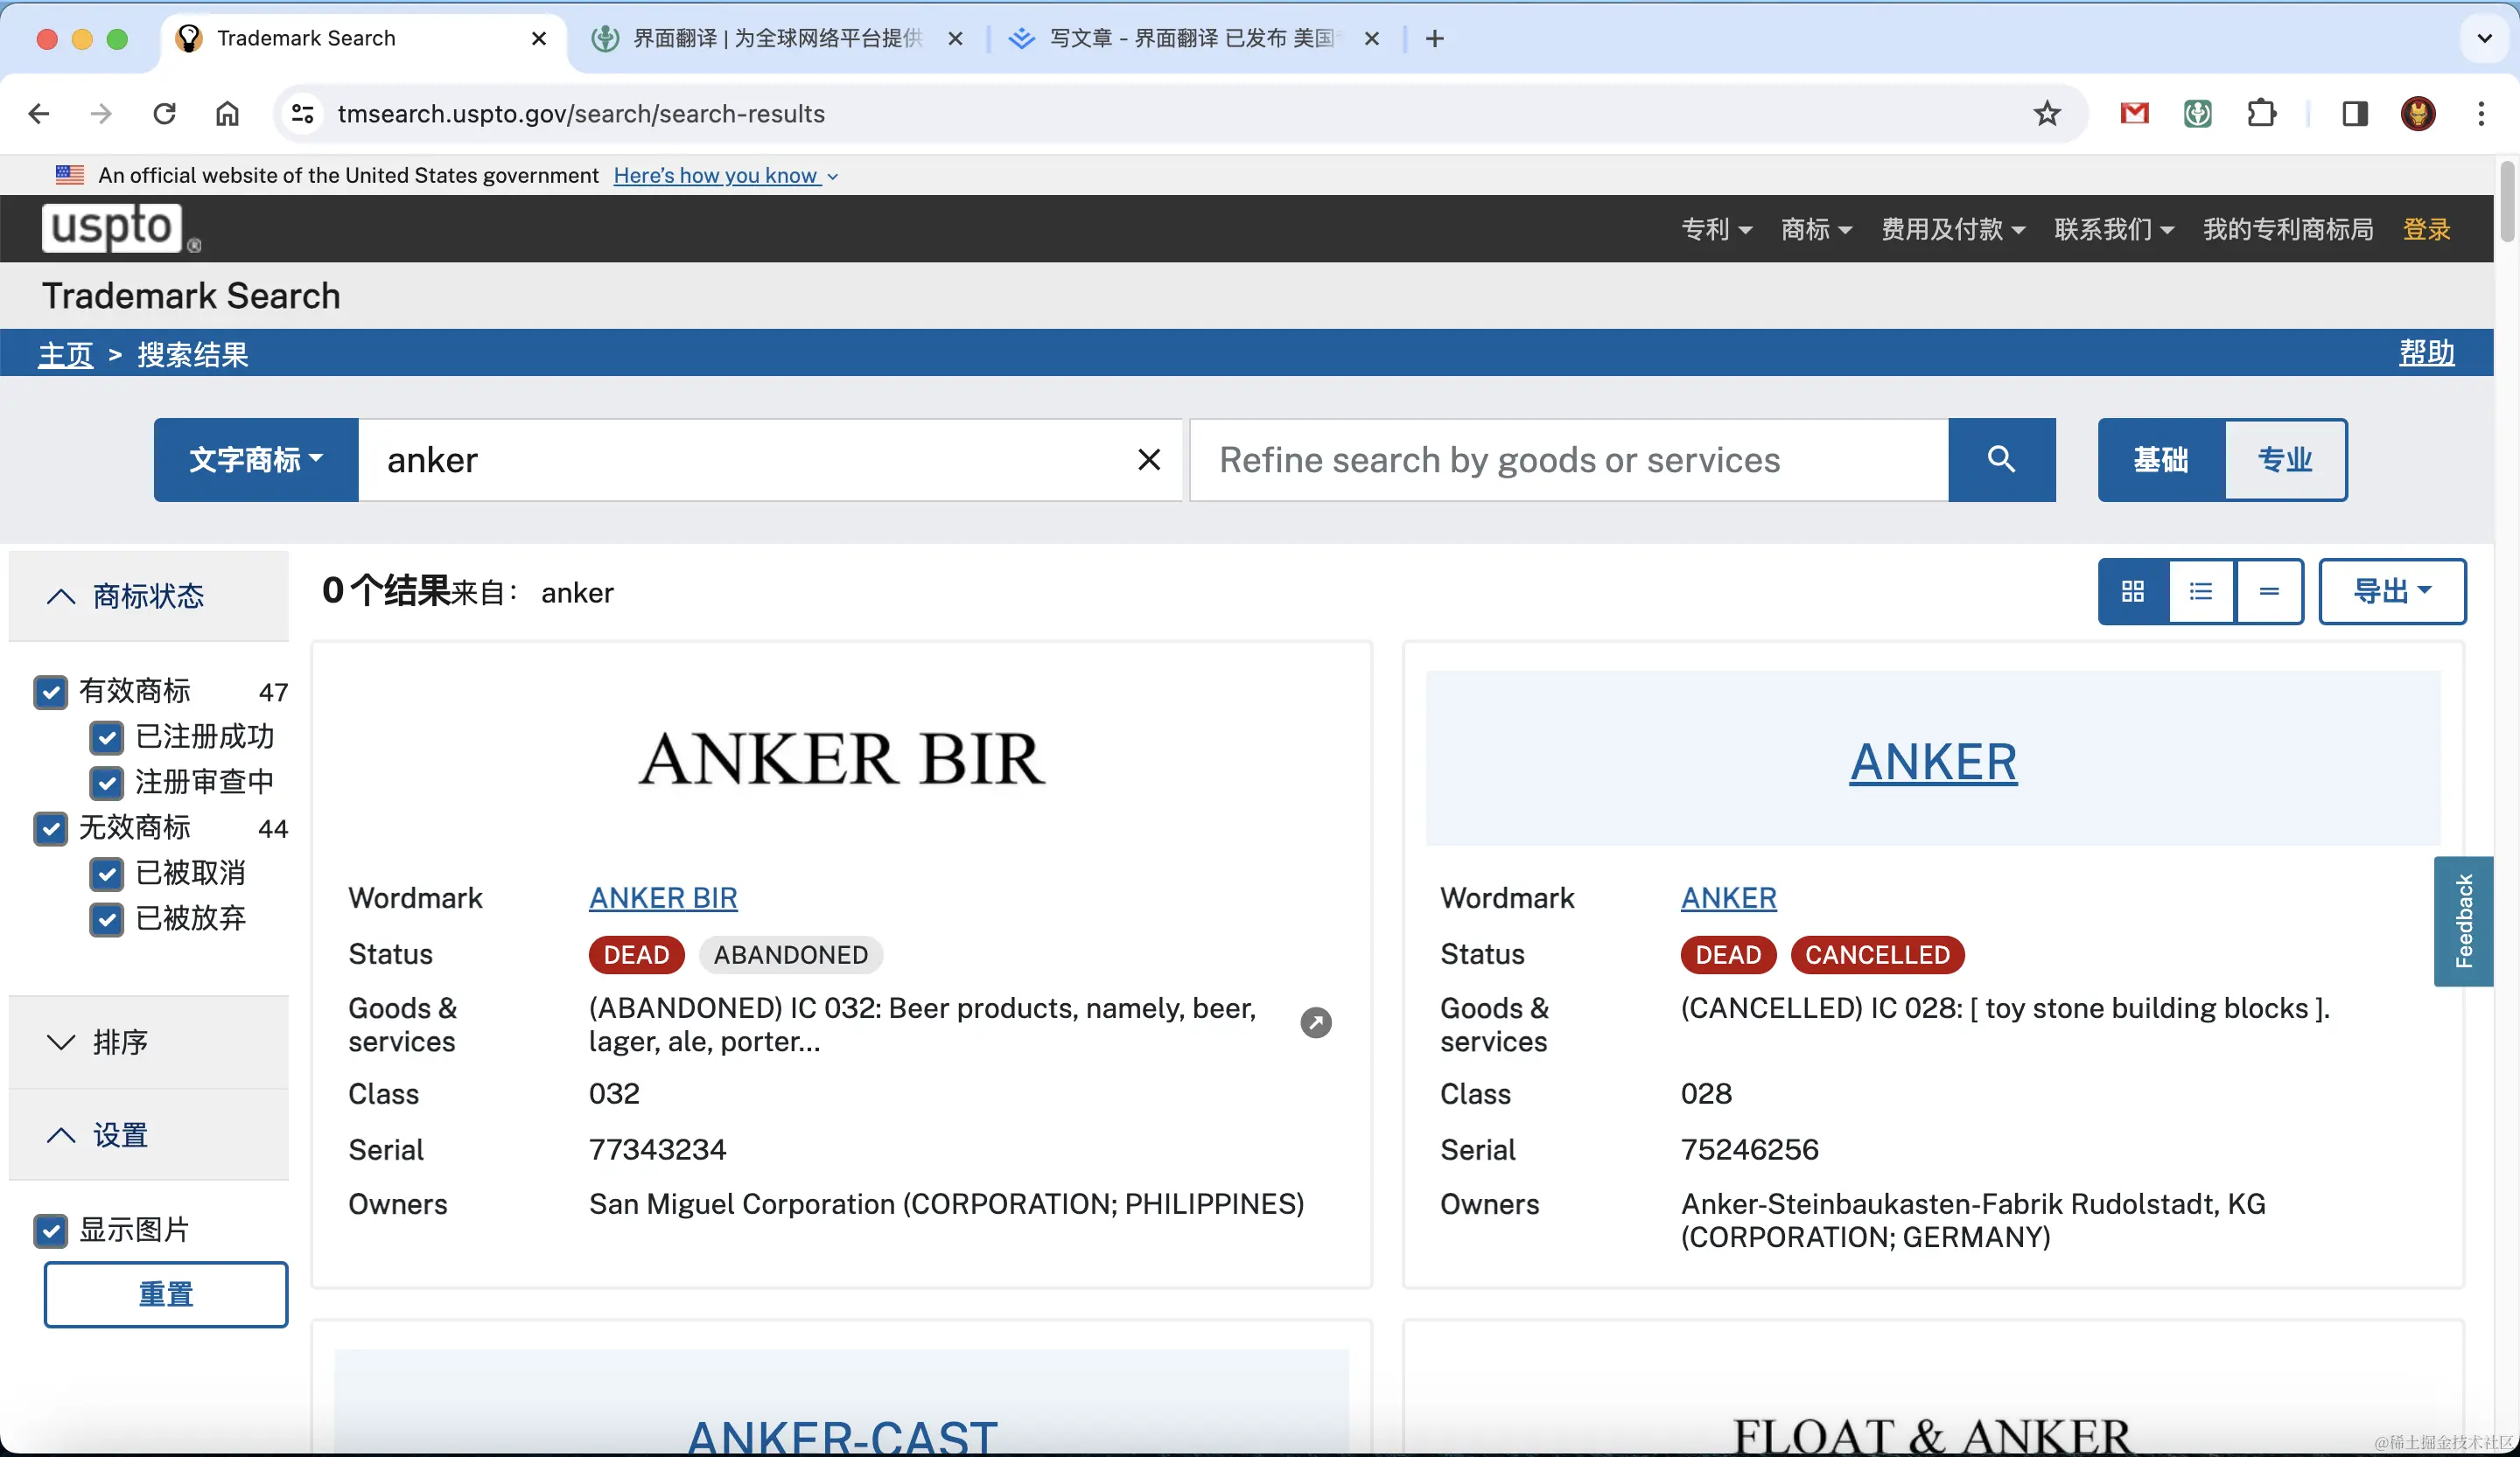Image resolution: width=2520 pixels, height=1457 pixels.
Task: Switch to grid view layout icon
Action: tap(2133, 591)
